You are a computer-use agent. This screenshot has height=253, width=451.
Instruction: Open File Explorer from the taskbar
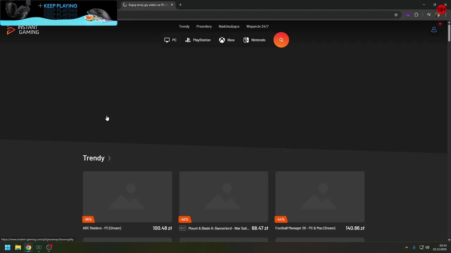(18, 247)
